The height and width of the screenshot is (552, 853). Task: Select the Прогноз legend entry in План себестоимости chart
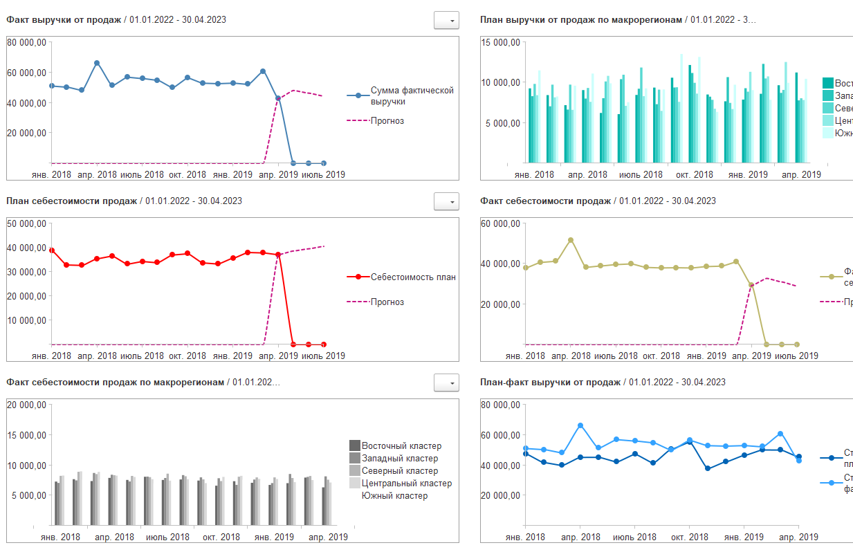(x=387, y=302)
